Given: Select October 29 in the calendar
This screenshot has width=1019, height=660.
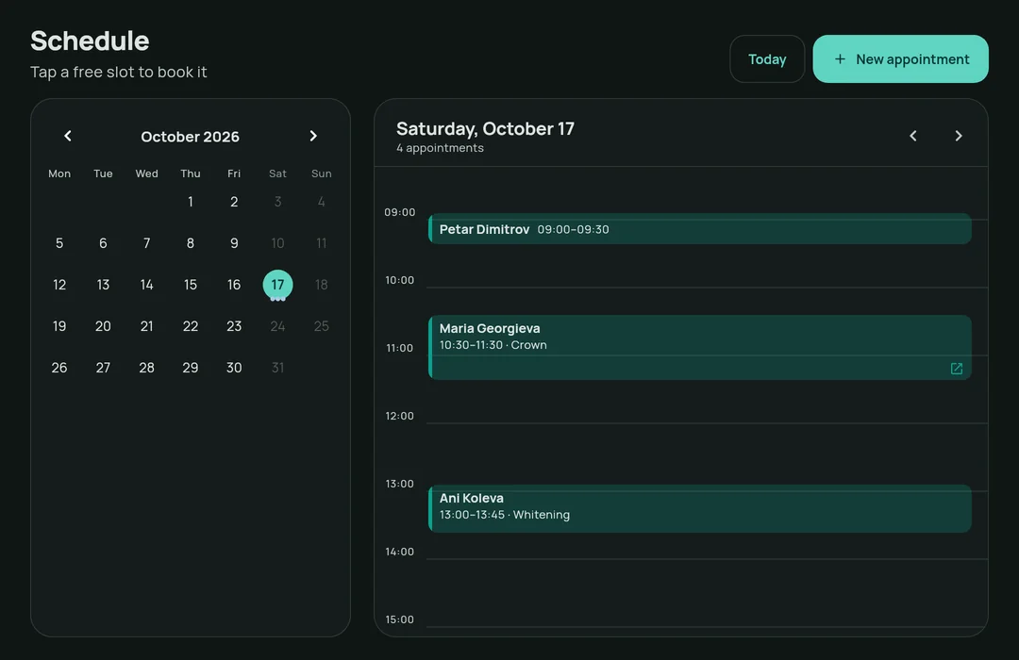Looking at the screenshot, I should point(191,368).
